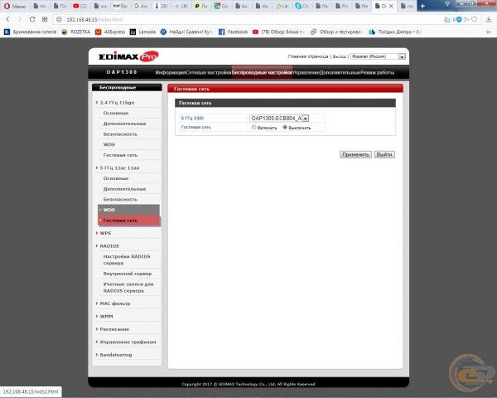Open the Сетевые настройки tab
497x398 pixels.
(209, 73)
